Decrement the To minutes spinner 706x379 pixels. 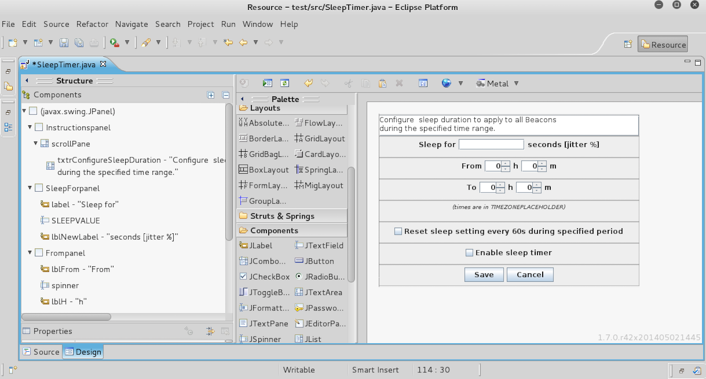[x=537, y=190]
